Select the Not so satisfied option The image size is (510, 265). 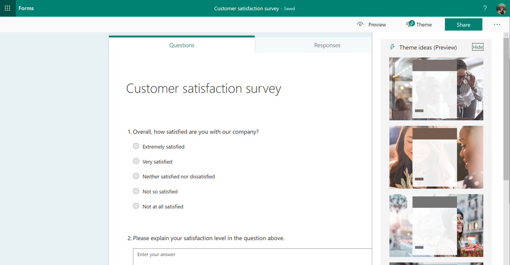coord(136,191)
